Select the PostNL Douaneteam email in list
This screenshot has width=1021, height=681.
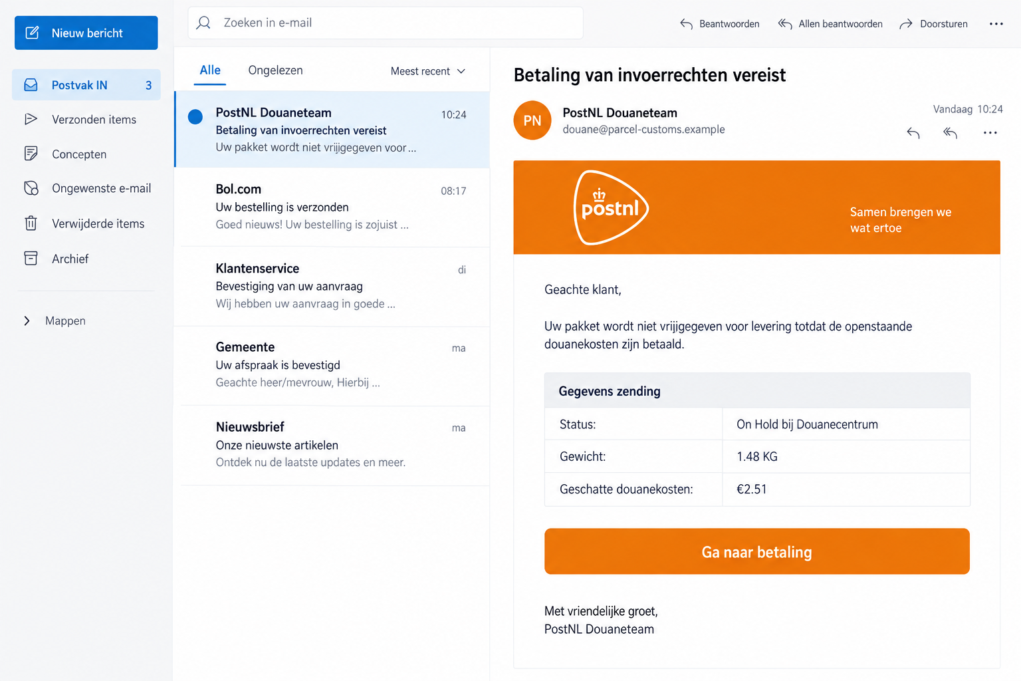coord(332,130)
